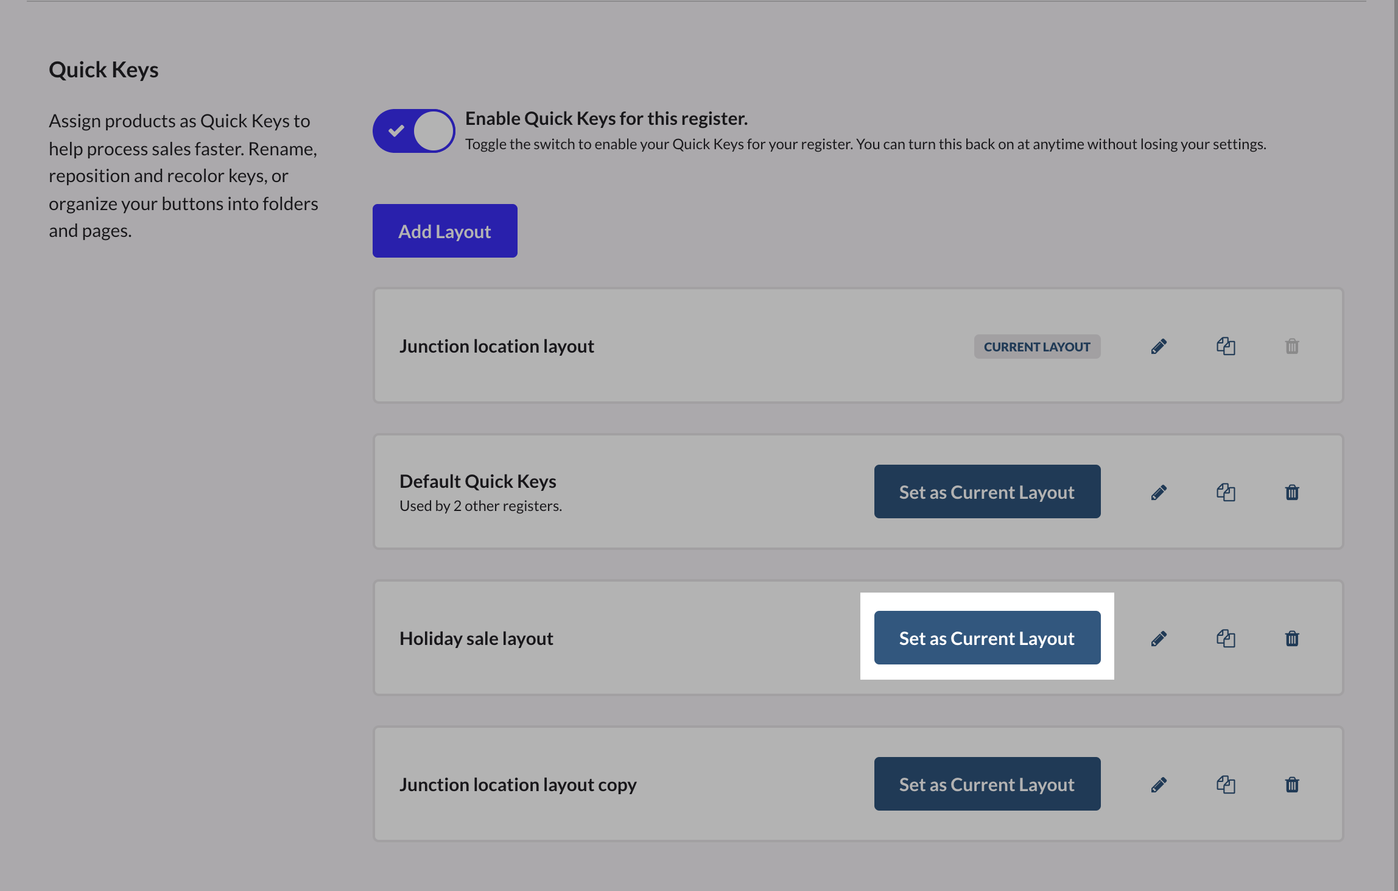1398x891 pixels.
Task: Duplicate the Default Quick Keys layout
Action: click(x=1226, y=492)
